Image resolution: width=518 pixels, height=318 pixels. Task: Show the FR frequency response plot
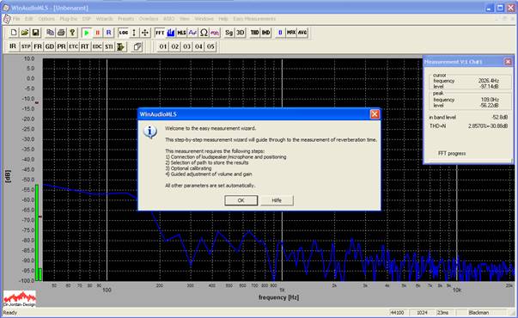click(x=38, y=46)
